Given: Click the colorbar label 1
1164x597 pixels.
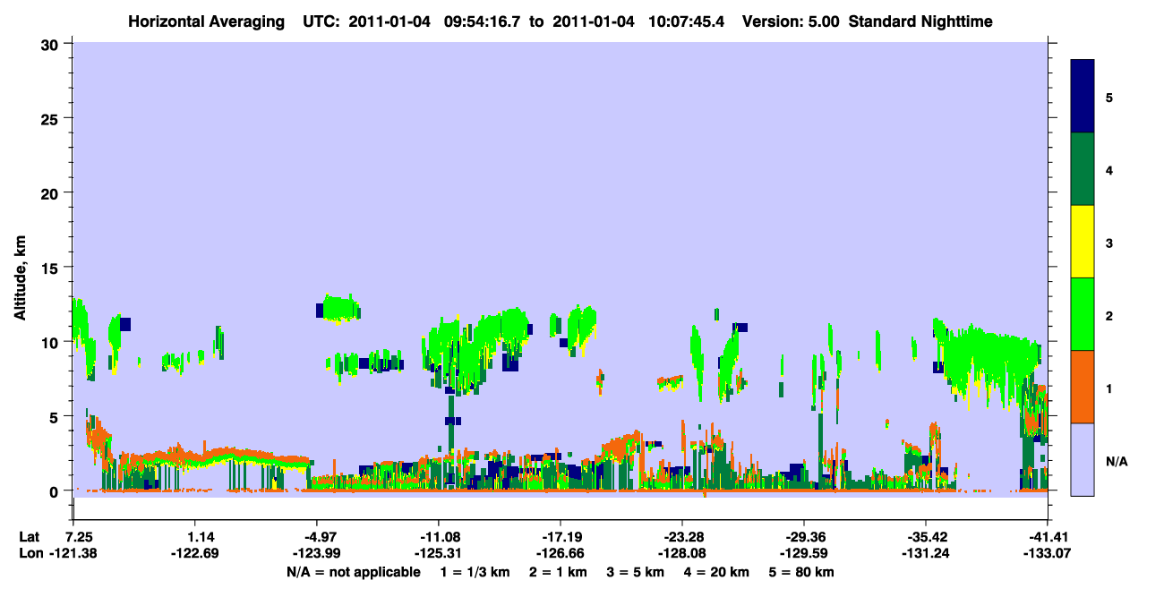Looking at the screenshot, I should (x=1109, y=388).
